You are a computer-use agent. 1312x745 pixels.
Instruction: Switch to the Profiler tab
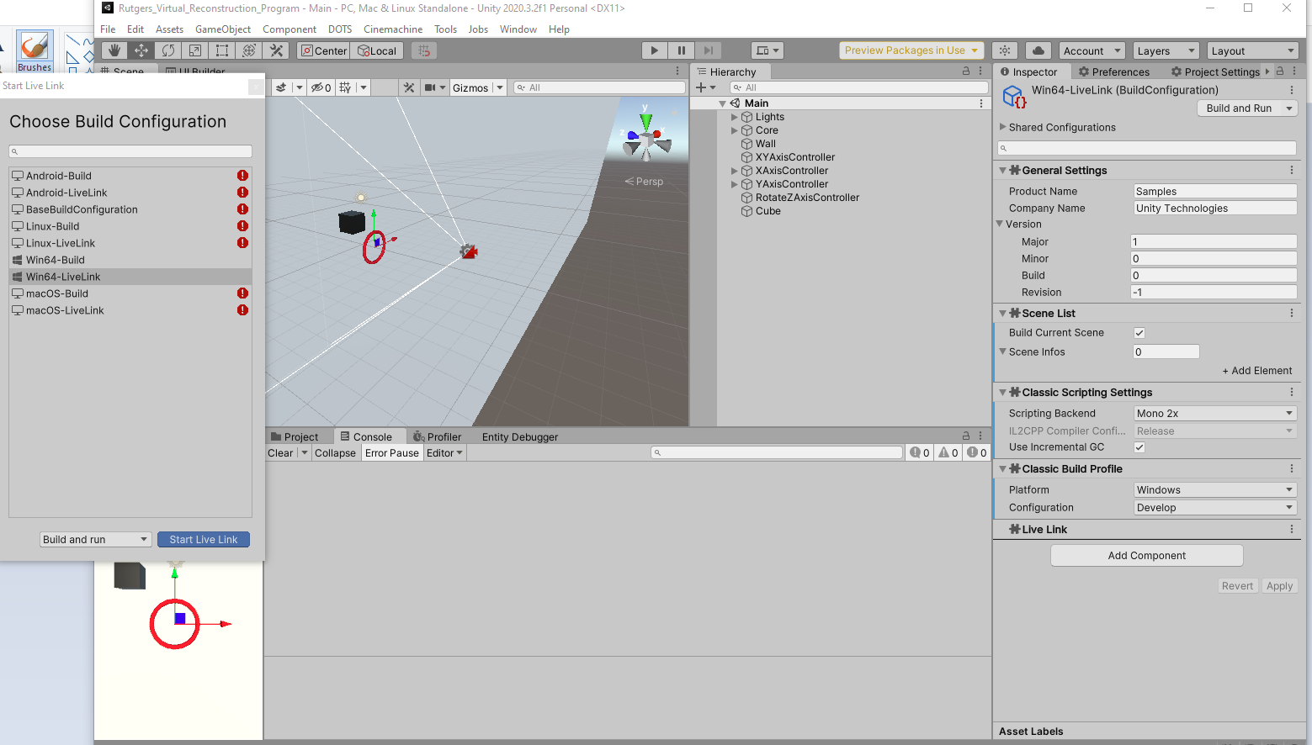(x=438, y=436)
